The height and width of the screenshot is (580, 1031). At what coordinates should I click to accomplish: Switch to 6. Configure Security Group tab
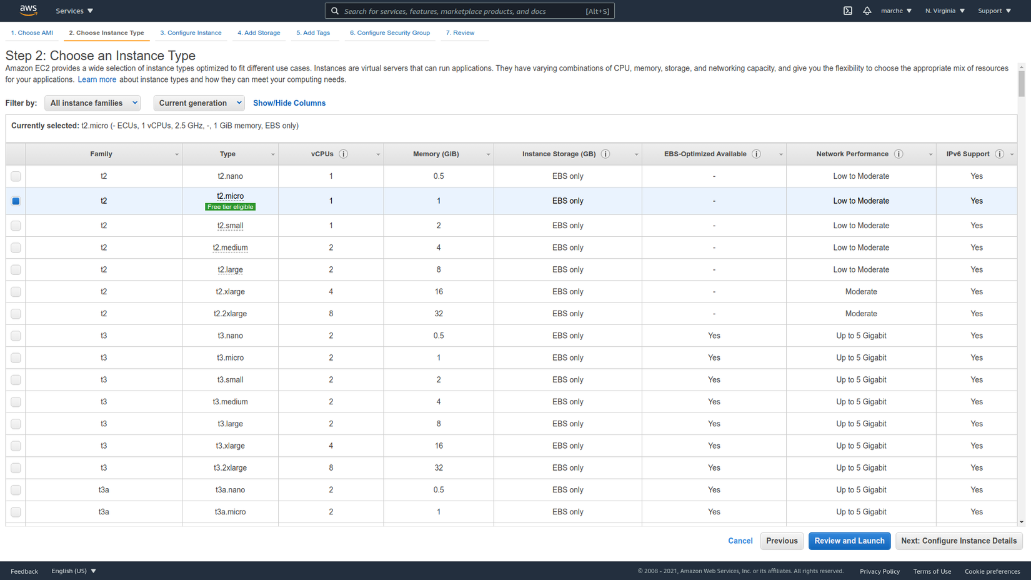pos(389,32)
